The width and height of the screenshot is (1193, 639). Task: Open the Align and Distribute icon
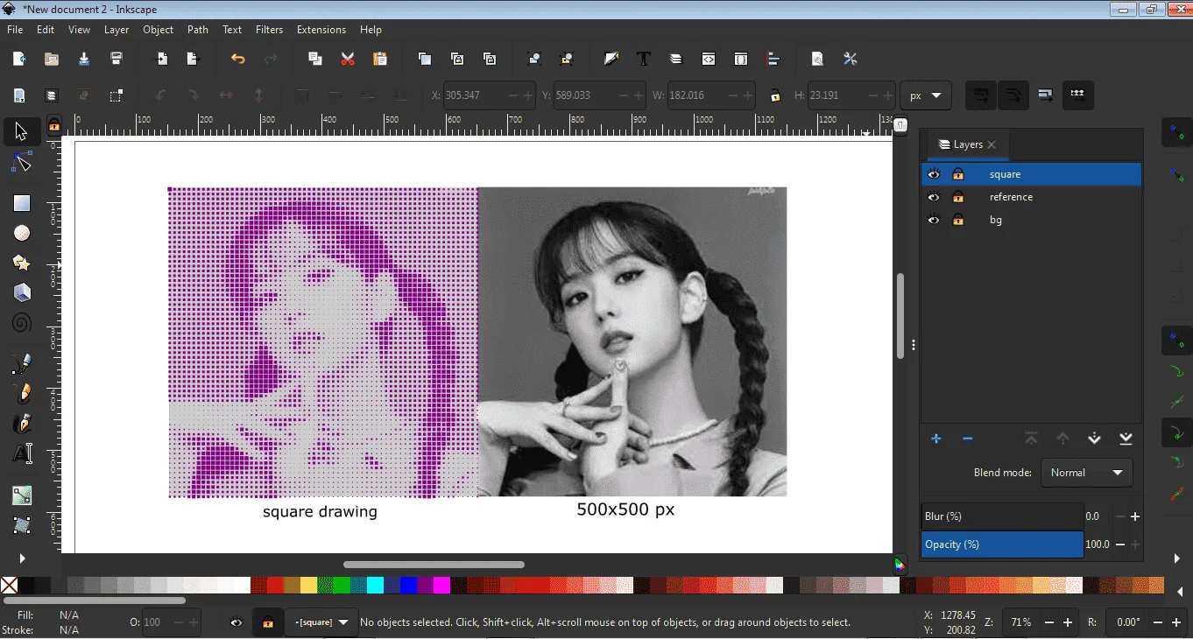tap(773, 59)
